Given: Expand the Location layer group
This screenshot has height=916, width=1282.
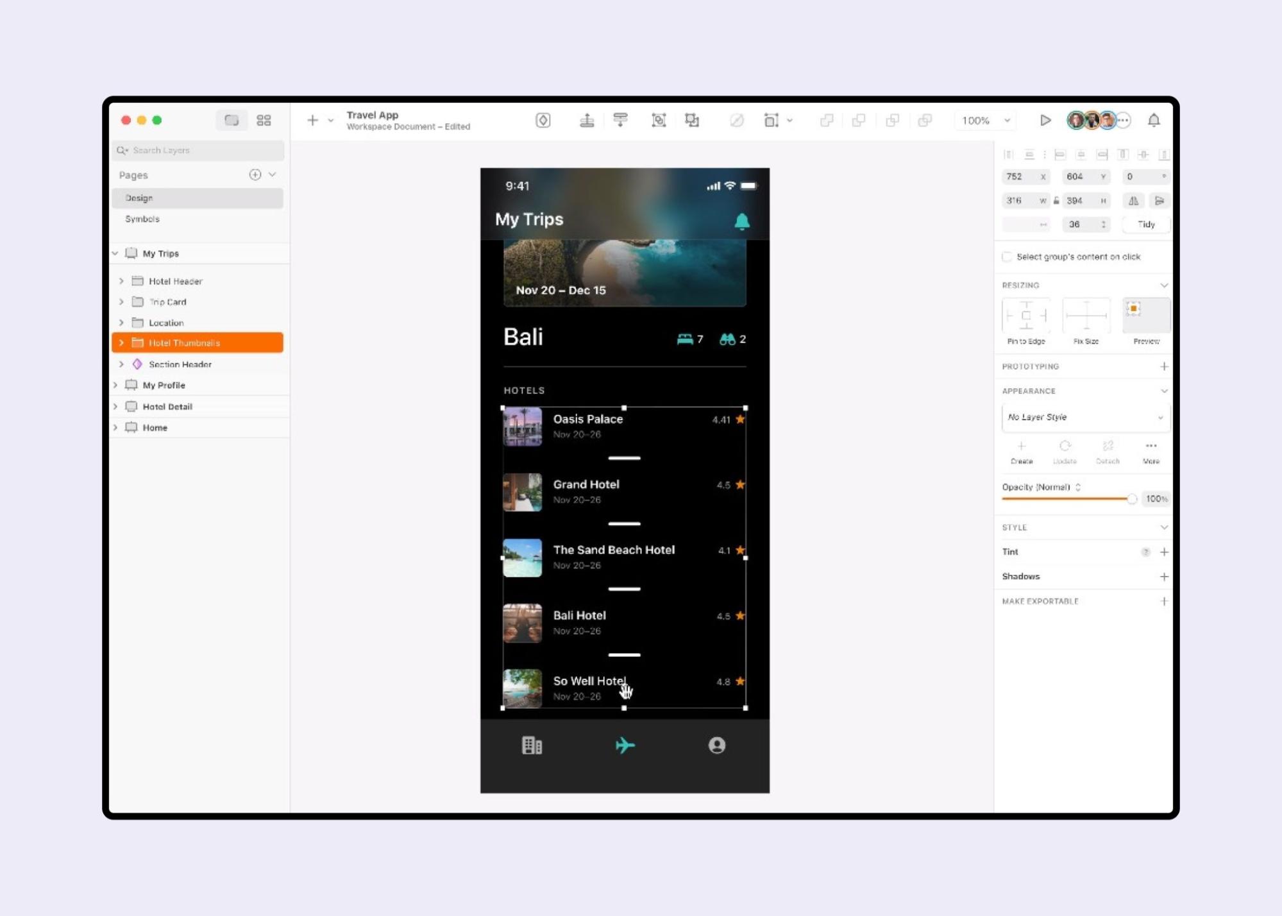Looking at the screenshot, I should [x=121, y=323].
